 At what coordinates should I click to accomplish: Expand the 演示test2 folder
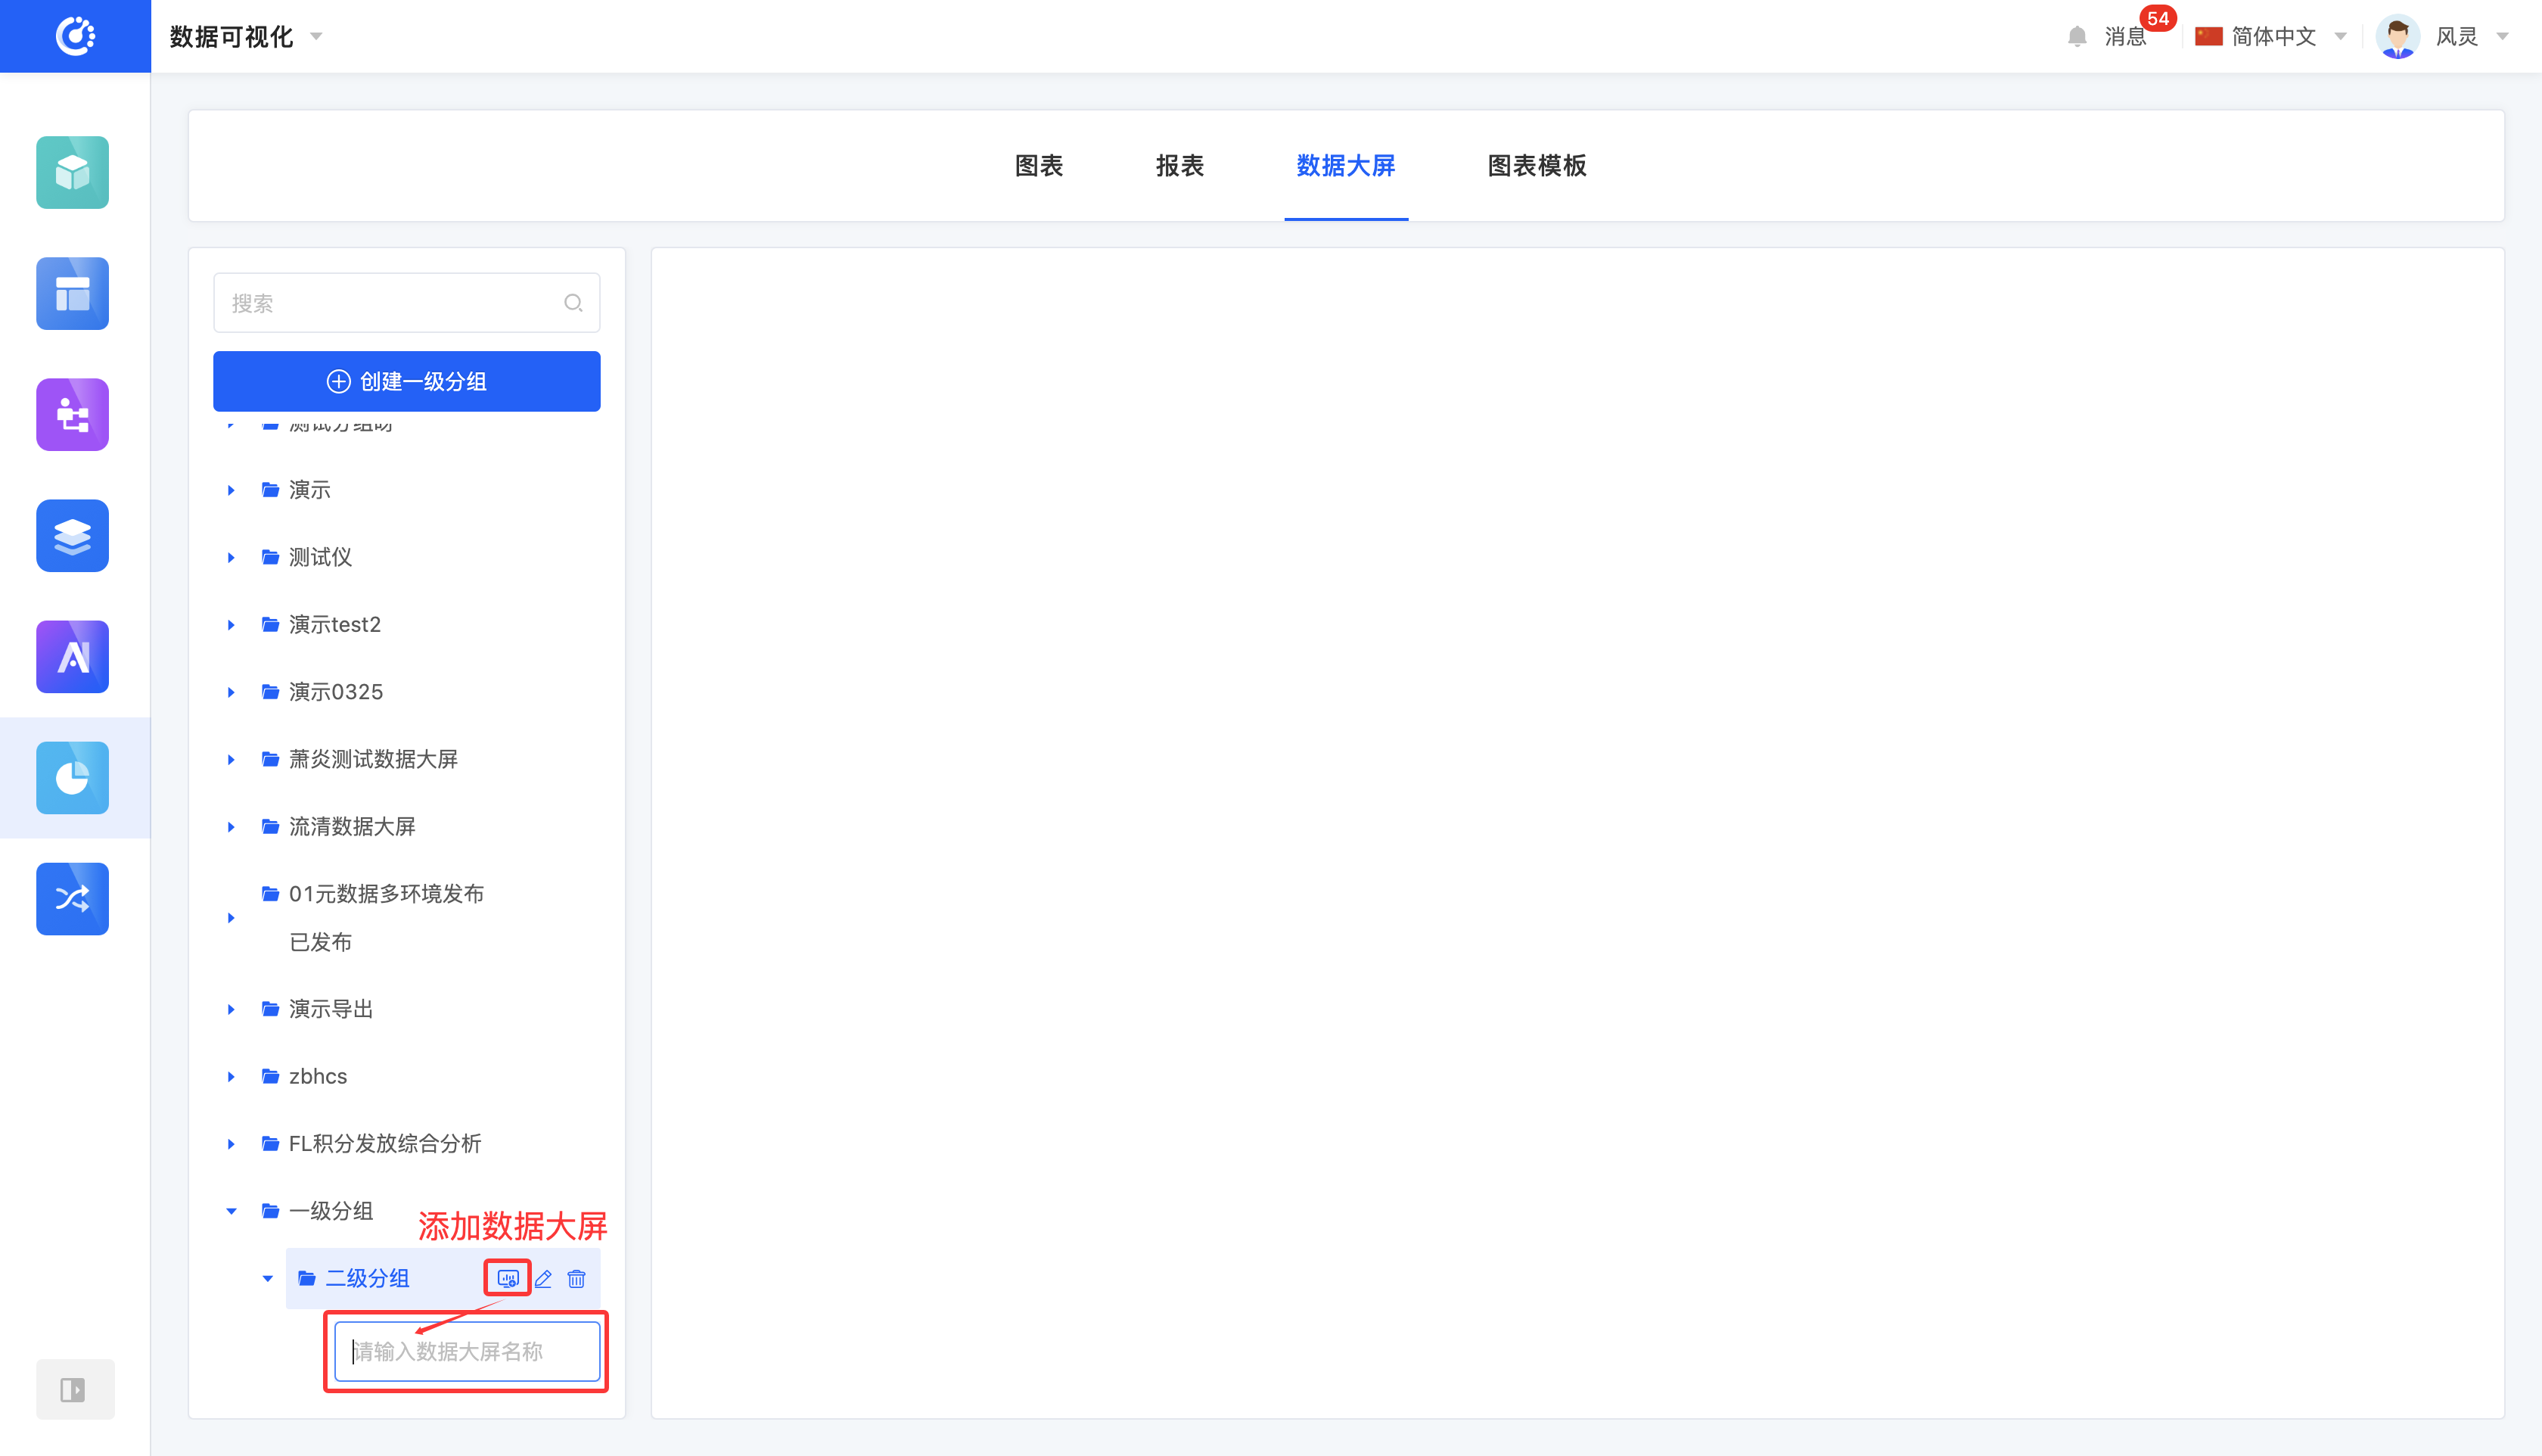(231, 625)
